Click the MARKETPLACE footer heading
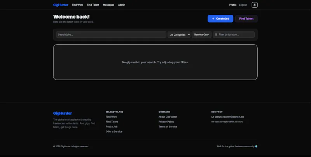This screenshot has height=157, width=311. click(x=115, y=112)
